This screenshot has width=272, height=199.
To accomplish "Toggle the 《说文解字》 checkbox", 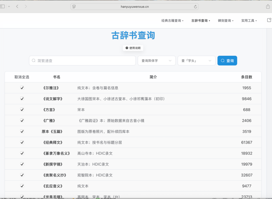I will 22,99.
